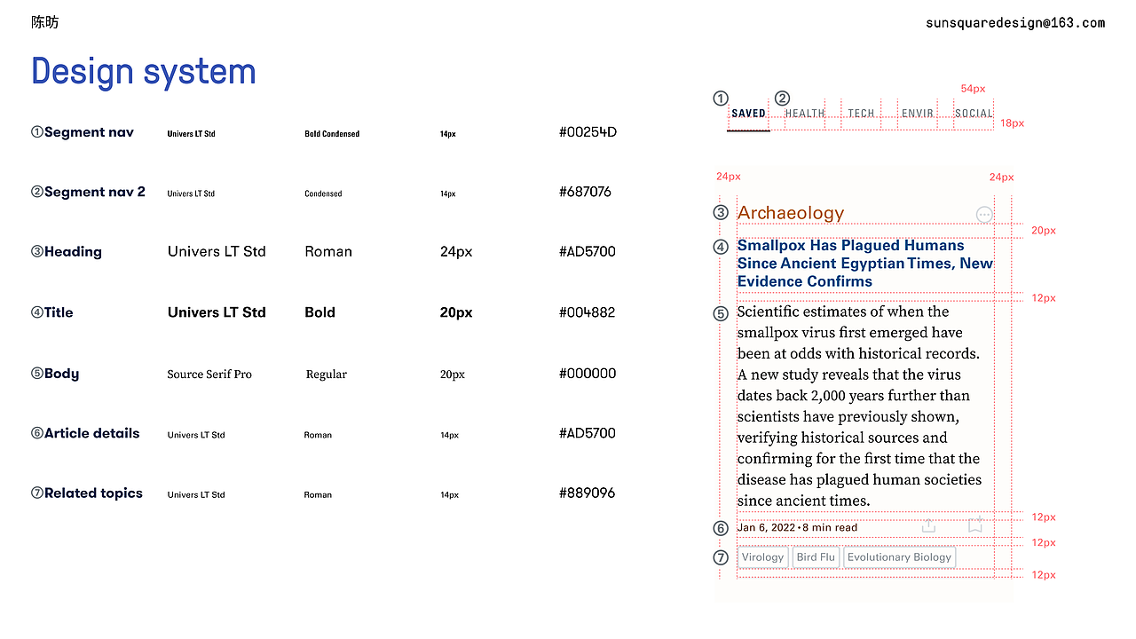Click #AD5700 in the Article details row

(x=587, y=433)
